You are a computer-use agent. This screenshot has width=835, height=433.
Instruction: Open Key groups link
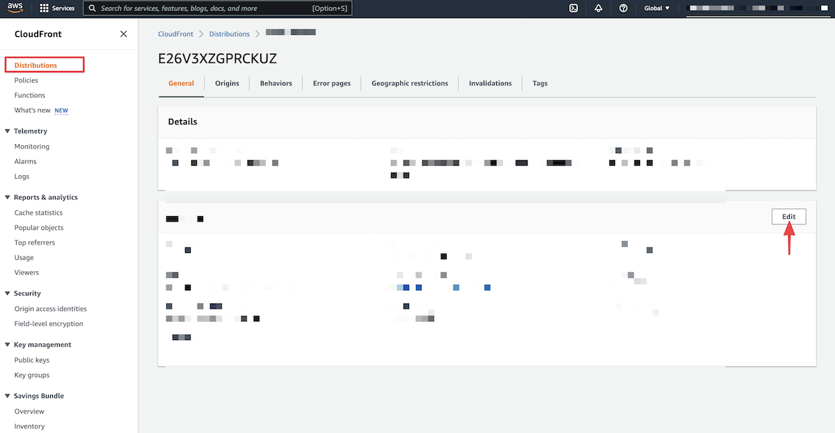pyautogui.click(x=32, y=375)
